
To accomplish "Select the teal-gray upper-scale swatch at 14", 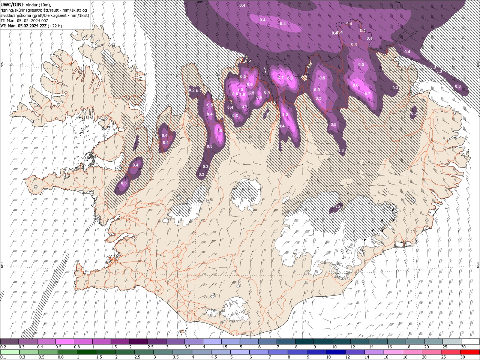I will (378, 342).
